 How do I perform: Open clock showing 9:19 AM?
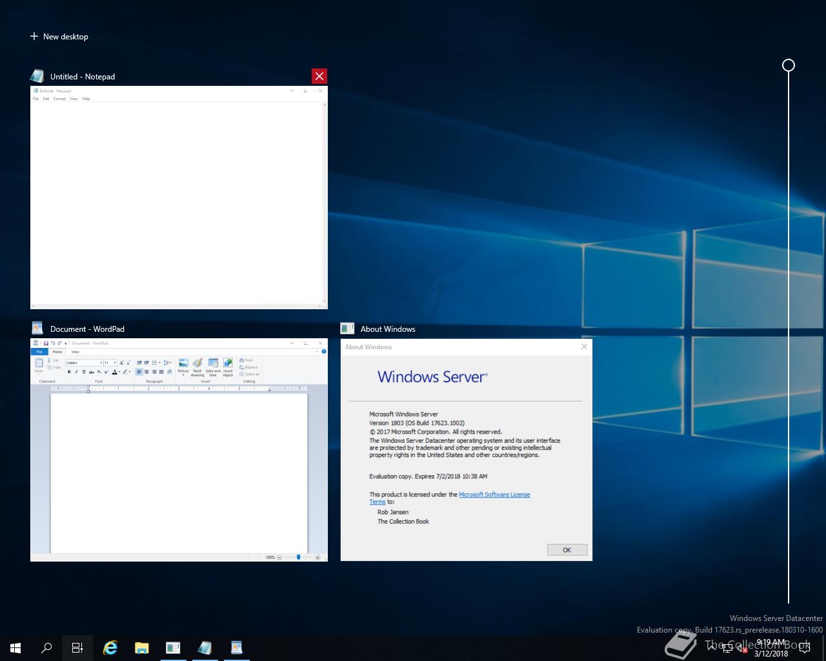[x=771, y=648]
